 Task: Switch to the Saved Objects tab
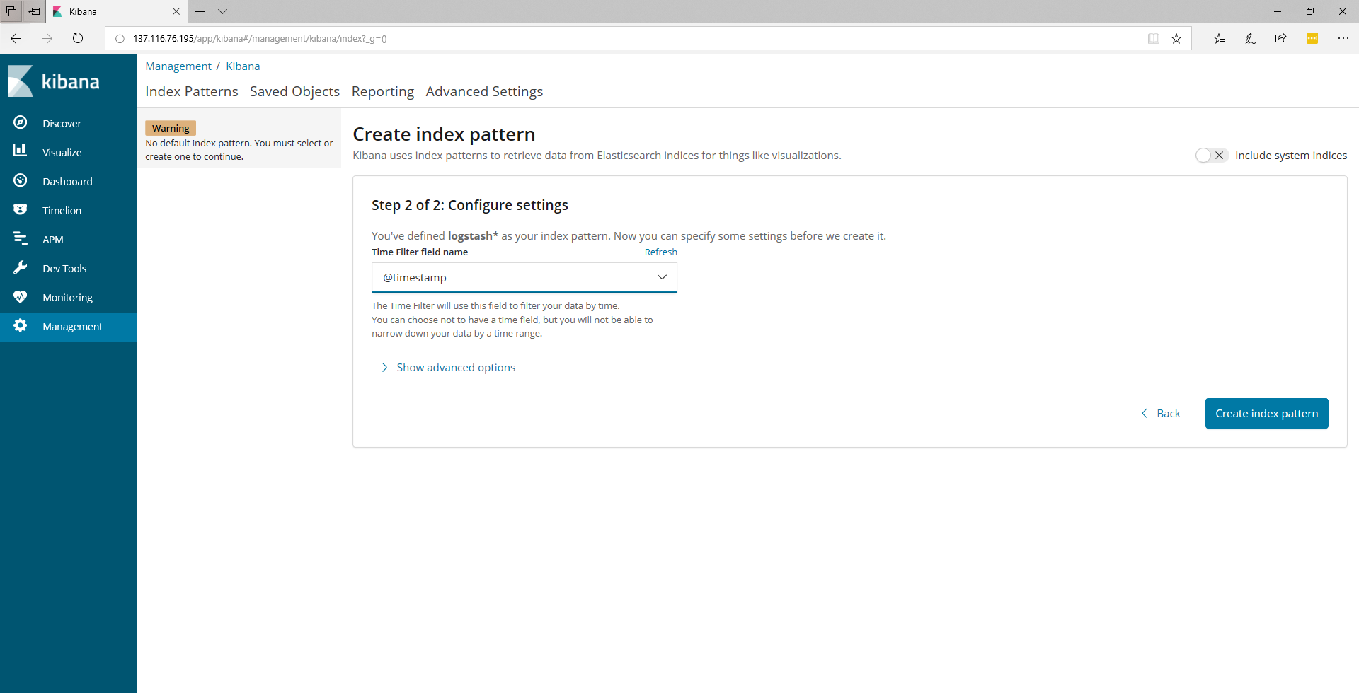click(294, 91)
